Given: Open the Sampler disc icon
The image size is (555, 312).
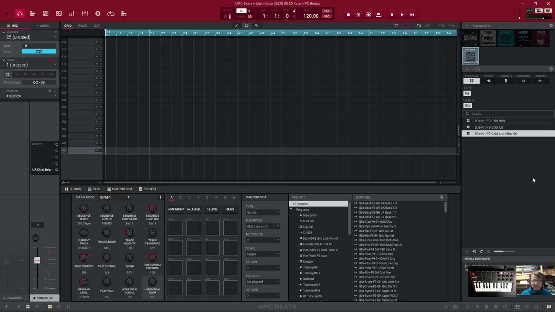Looking at the screenshot, I should point(98,14).
